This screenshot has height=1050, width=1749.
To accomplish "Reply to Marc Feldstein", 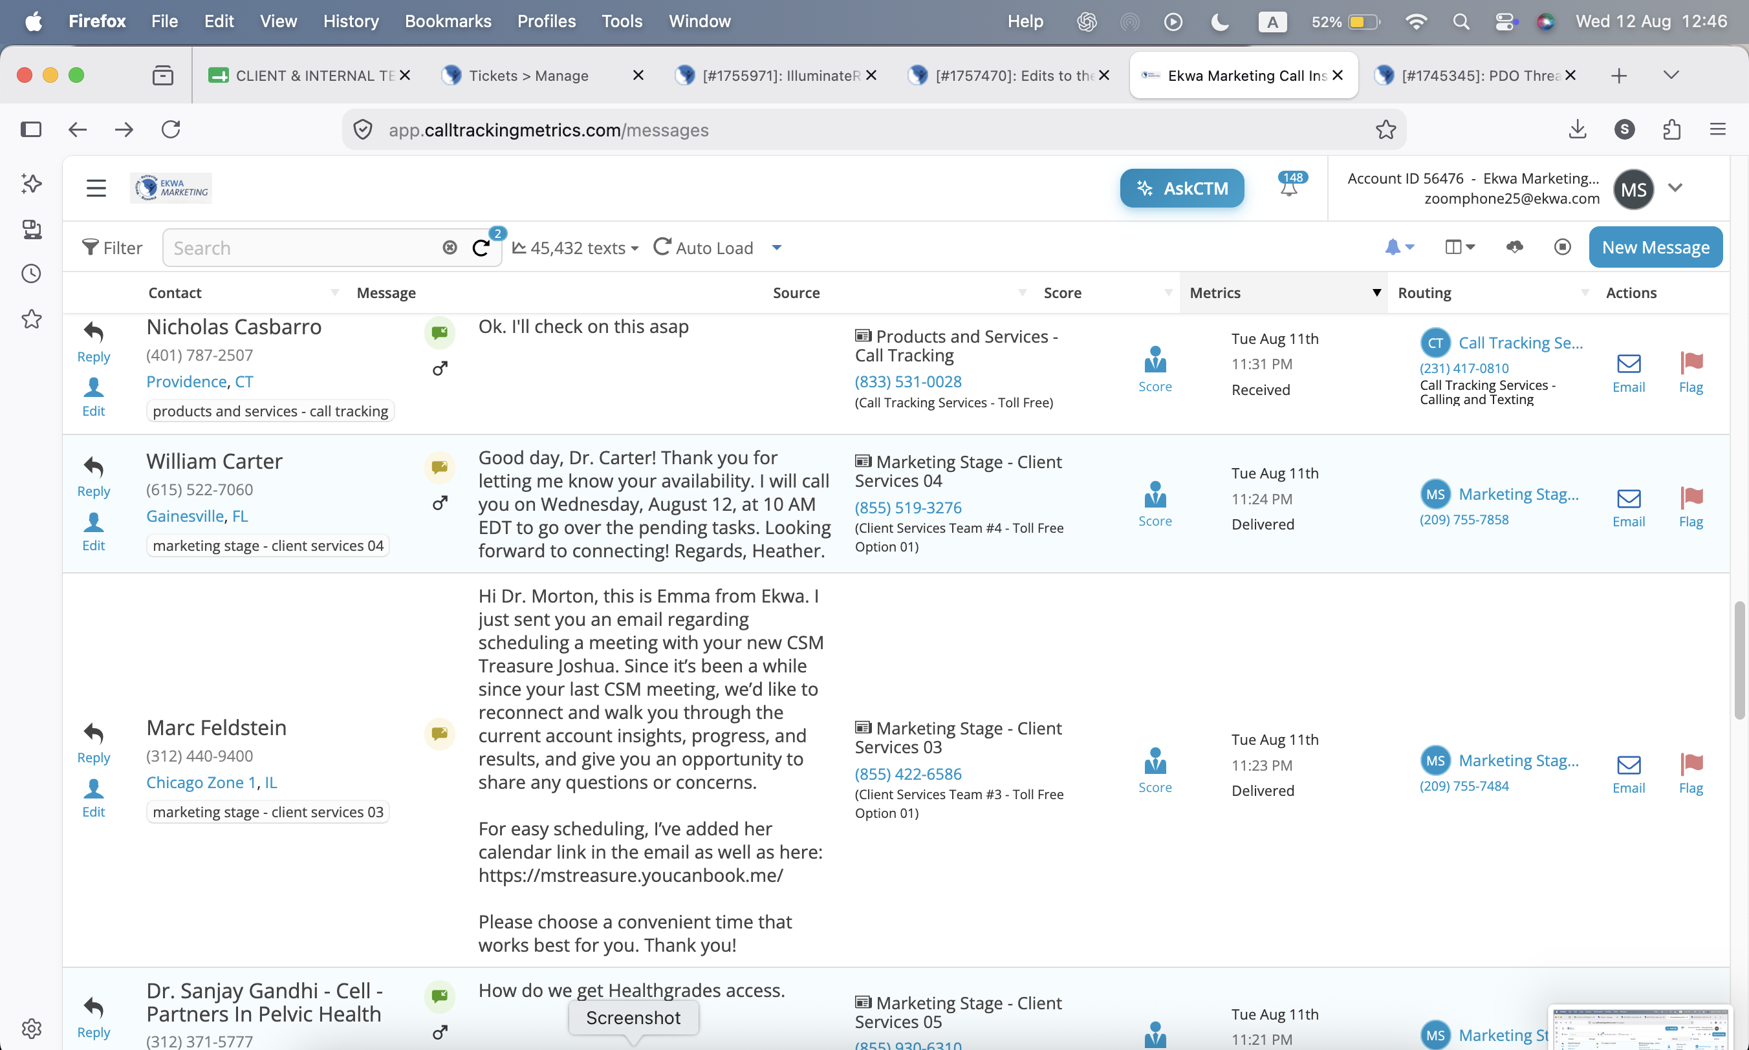I will pos(93,743).
